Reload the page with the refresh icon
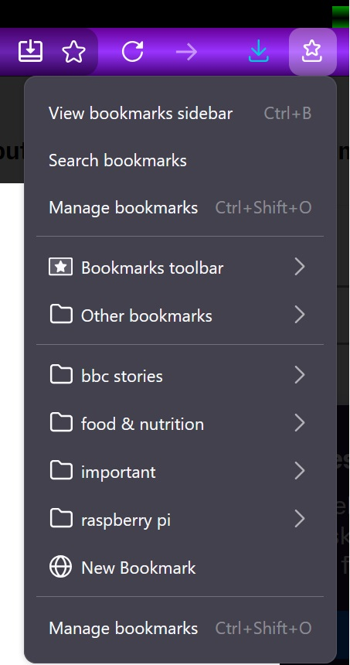Image resolution: width=350 pixels, height=665 pixels. (132, 52)
